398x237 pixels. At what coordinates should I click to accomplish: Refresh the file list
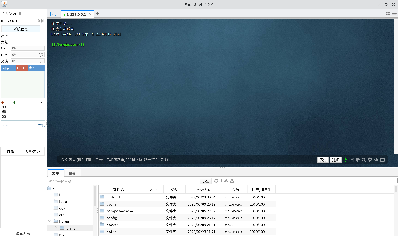tap(216, 181)
